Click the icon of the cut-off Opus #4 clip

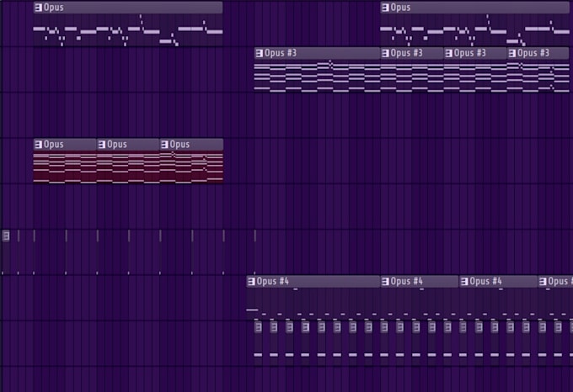tap(543, 282)
